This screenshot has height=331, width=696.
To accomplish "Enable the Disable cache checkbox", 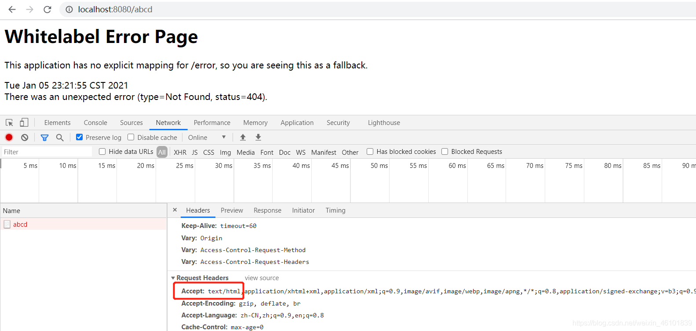I will coord(131,137).
